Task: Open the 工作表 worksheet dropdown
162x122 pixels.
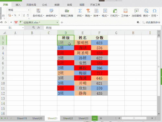Action: coord(125,16)
